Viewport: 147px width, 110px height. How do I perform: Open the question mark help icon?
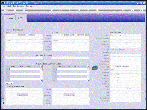click(x=15, y=10)
